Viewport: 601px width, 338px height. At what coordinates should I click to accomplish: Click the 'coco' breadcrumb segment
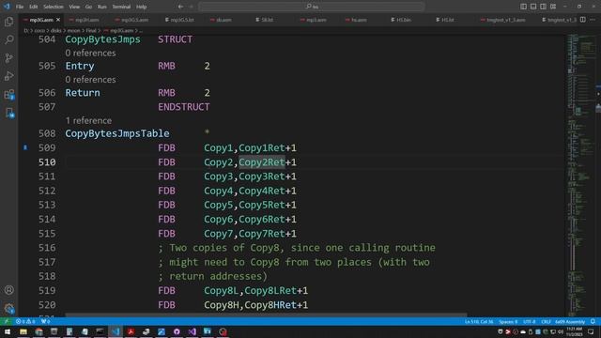39,30
